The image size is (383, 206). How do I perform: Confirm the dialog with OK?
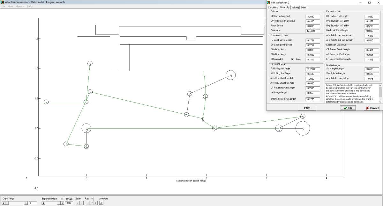[348, 108]
